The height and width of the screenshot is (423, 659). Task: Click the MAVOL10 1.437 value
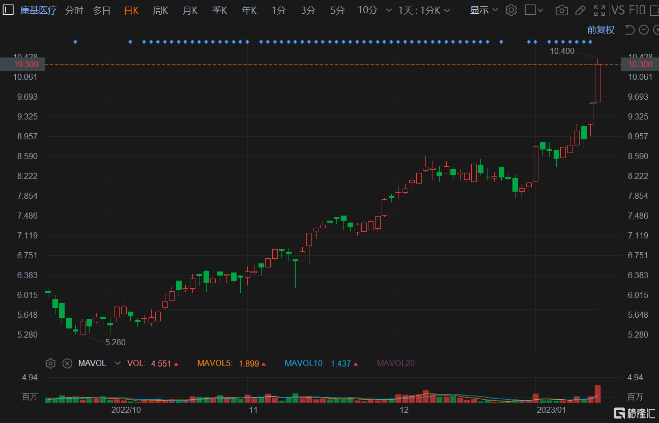point(341,364)
